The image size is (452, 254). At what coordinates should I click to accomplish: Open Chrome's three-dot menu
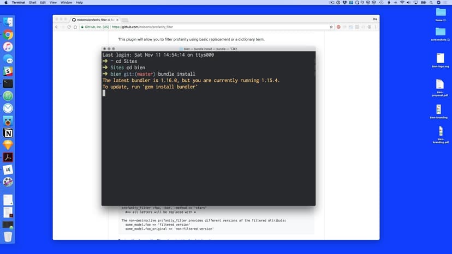pos(374,27)
